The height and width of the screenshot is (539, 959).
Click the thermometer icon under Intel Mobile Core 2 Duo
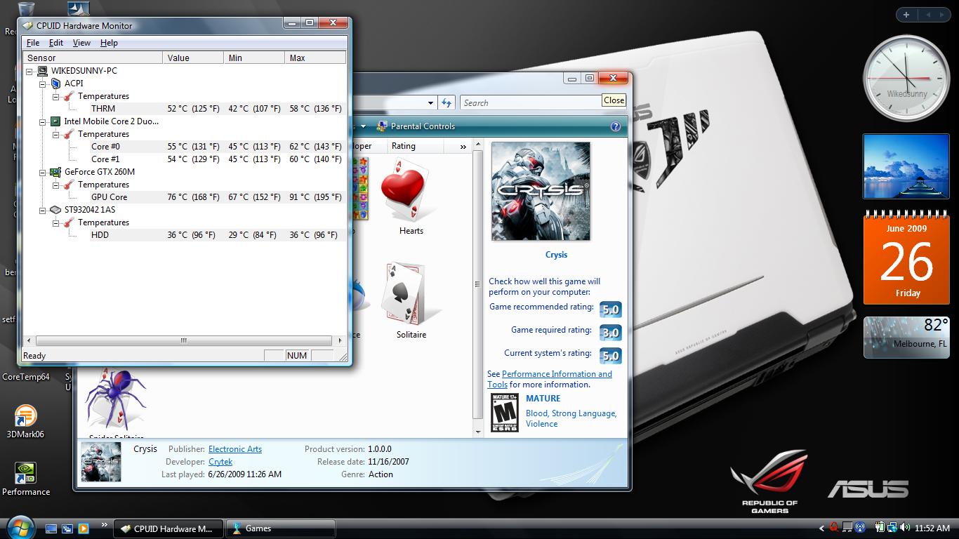69,134
